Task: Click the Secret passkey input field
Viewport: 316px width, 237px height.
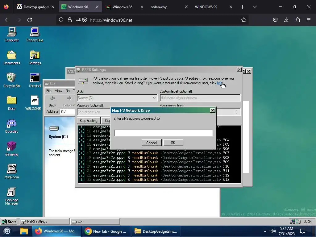Action: (94, 112)
